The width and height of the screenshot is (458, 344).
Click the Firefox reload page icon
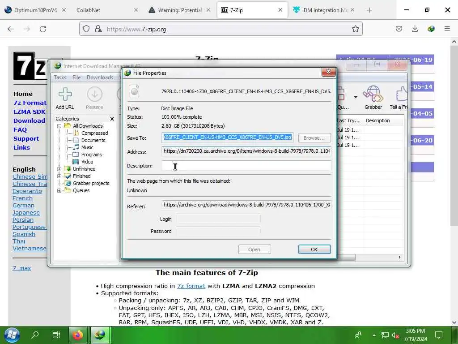tap(43, 29)
